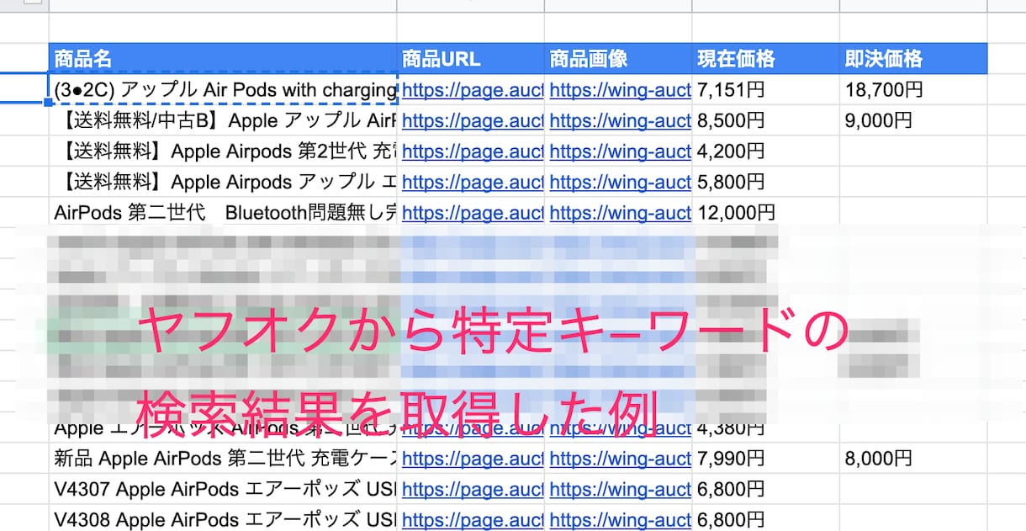Viewport: 1026px width, 531px height.
Task: Select the 5,800円 price cell
Action: click(765, 182)
